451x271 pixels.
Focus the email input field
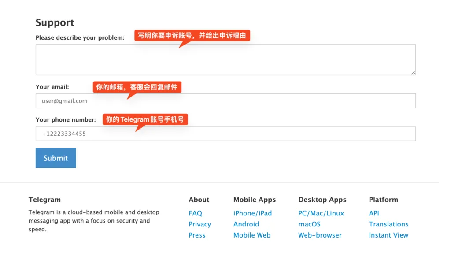point(225,101)
